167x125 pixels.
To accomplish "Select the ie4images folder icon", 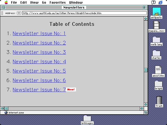I will 87,118.
